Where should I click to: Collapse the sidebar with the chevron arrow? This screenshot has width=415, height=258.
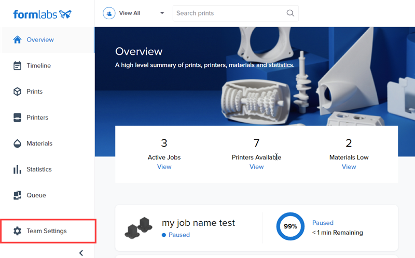[x=81, y=253]
